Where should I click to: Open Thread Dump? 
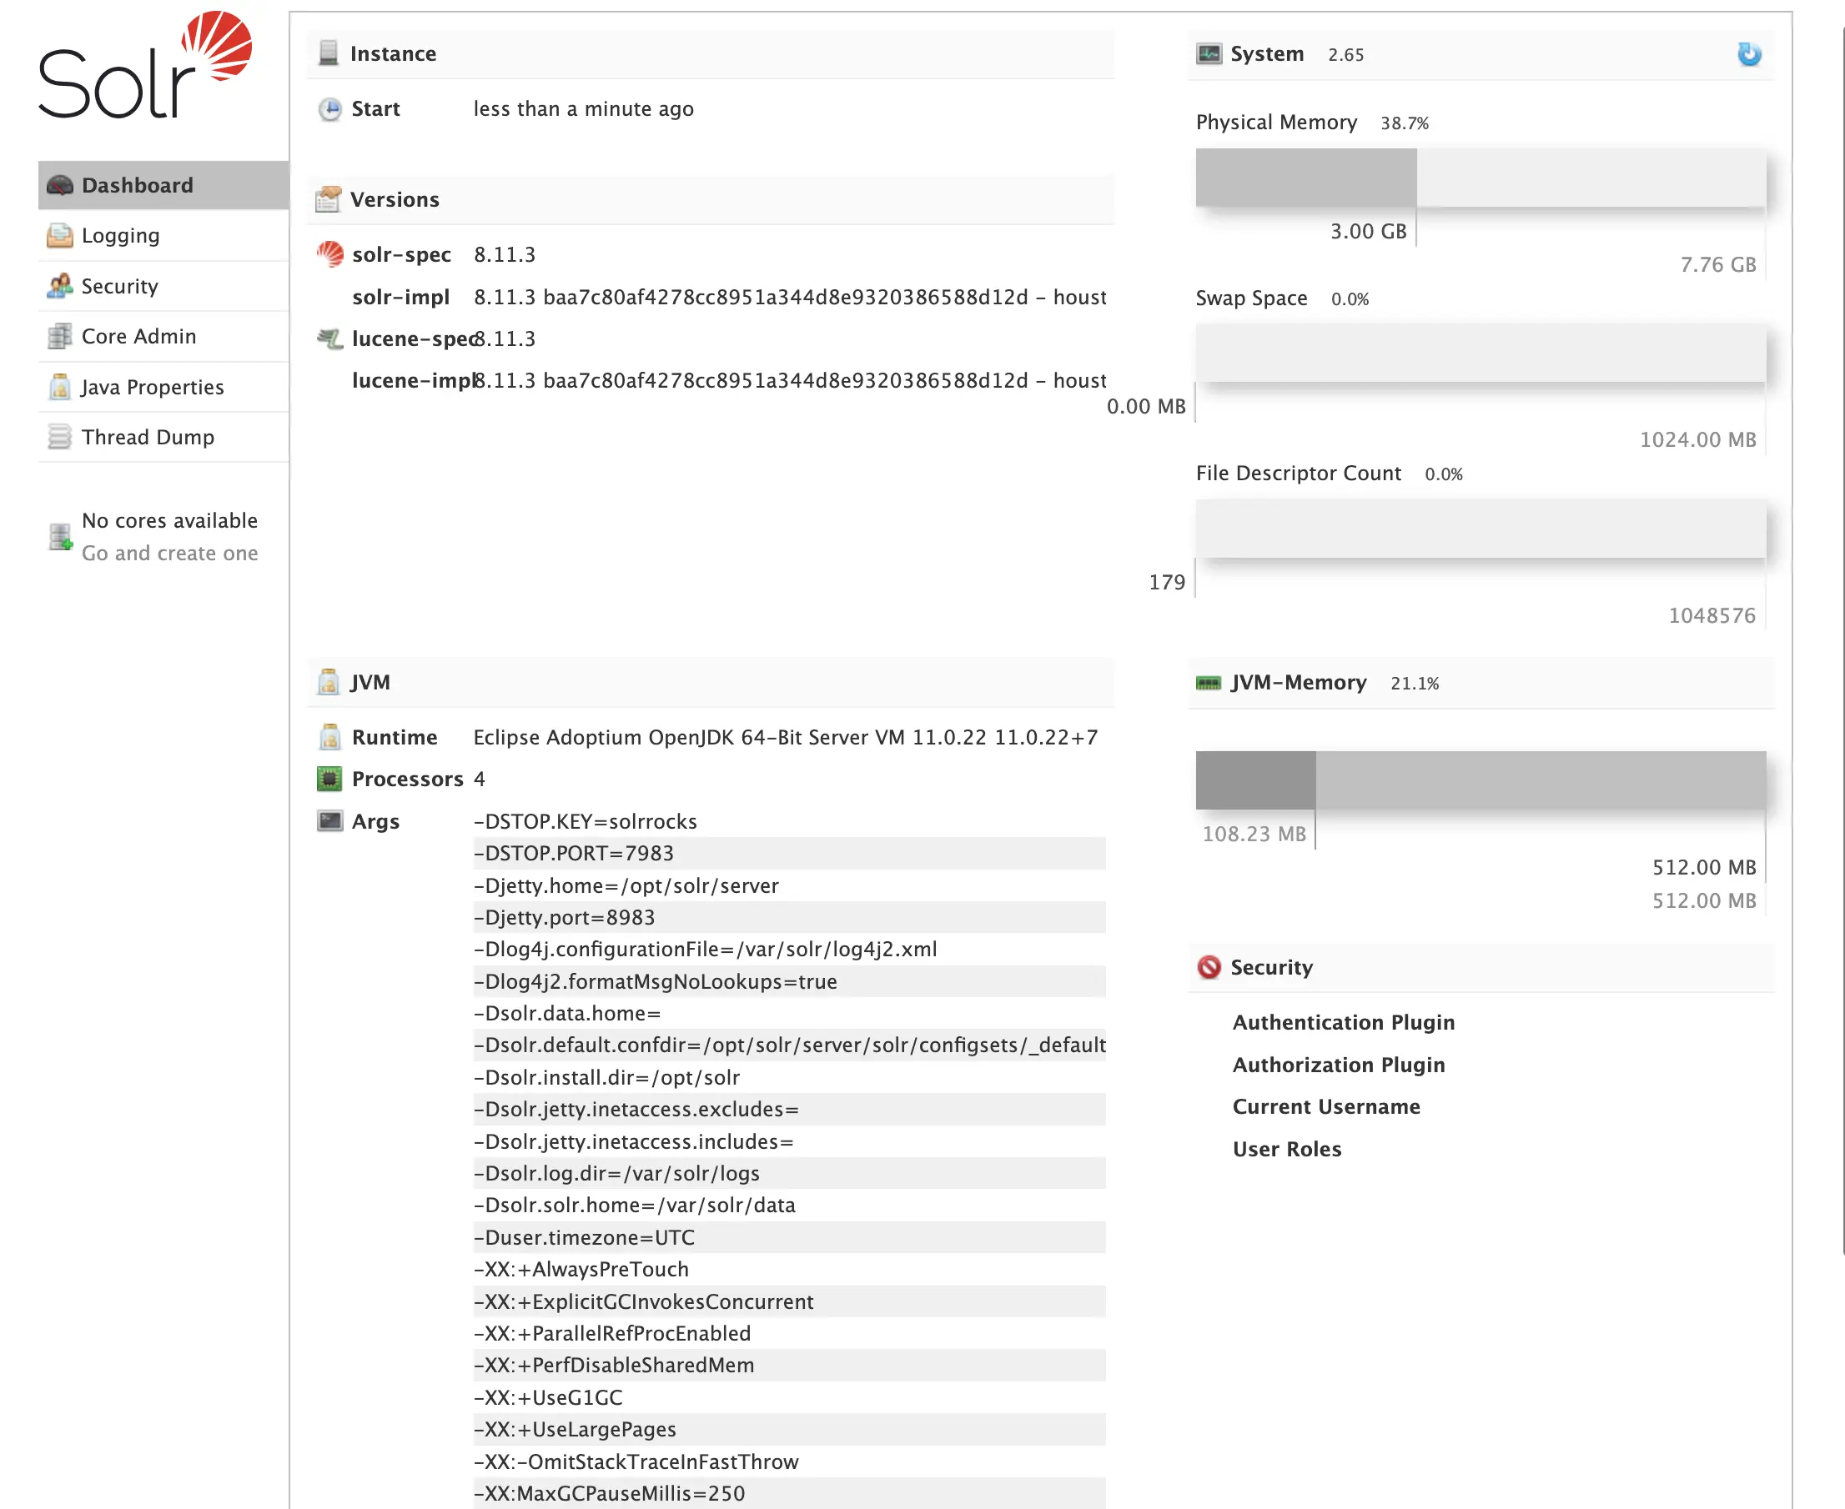coord(163,437)
